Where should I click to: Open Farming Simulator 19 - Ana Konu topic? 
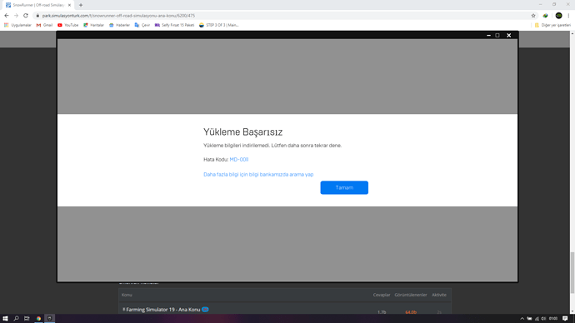click(163, 310)
